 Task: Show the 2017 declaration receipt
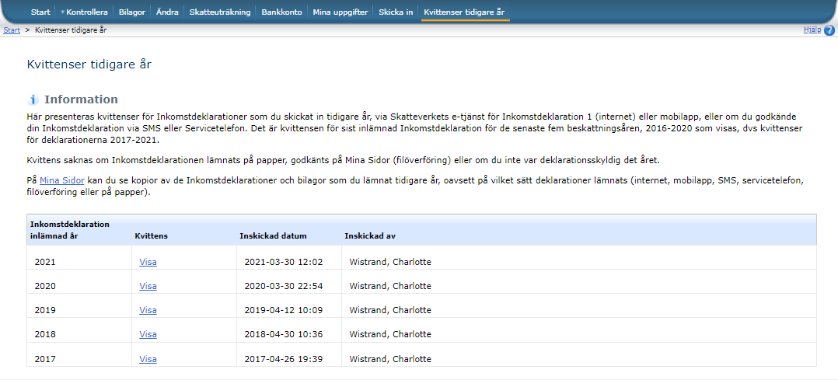[x=148, y=359]
